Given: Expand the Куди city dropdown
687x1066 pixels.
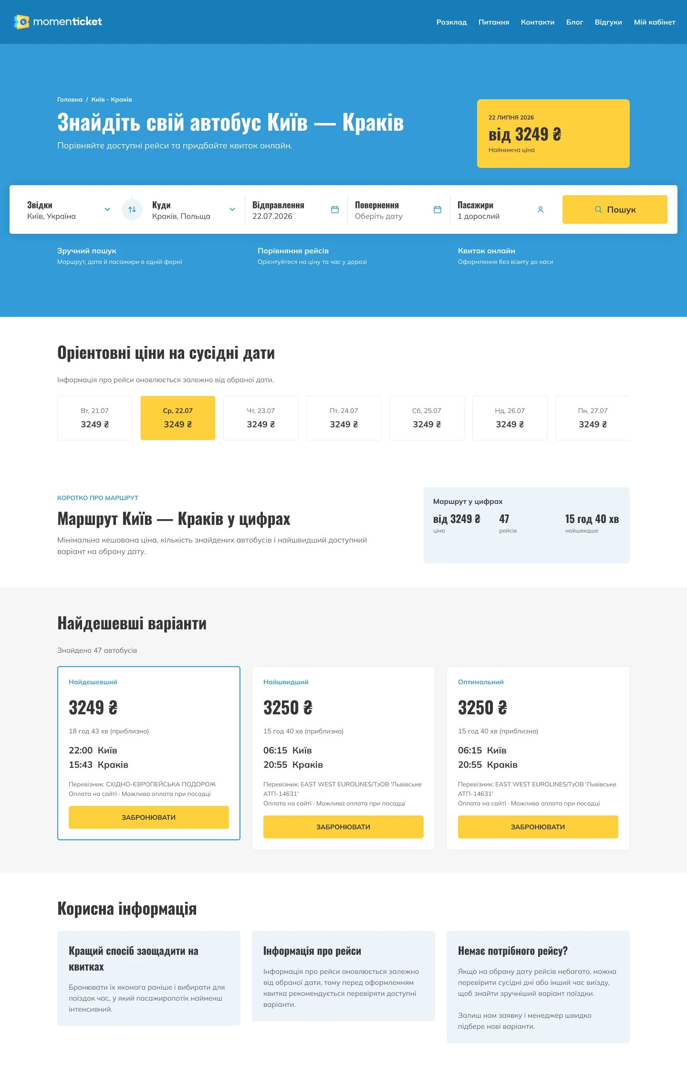Looking at the screenshot, I should click(x=232, y=209).
